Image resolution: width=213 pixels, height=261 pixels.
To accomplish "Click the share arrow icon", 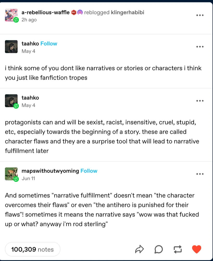I will (x=139, y=249).
